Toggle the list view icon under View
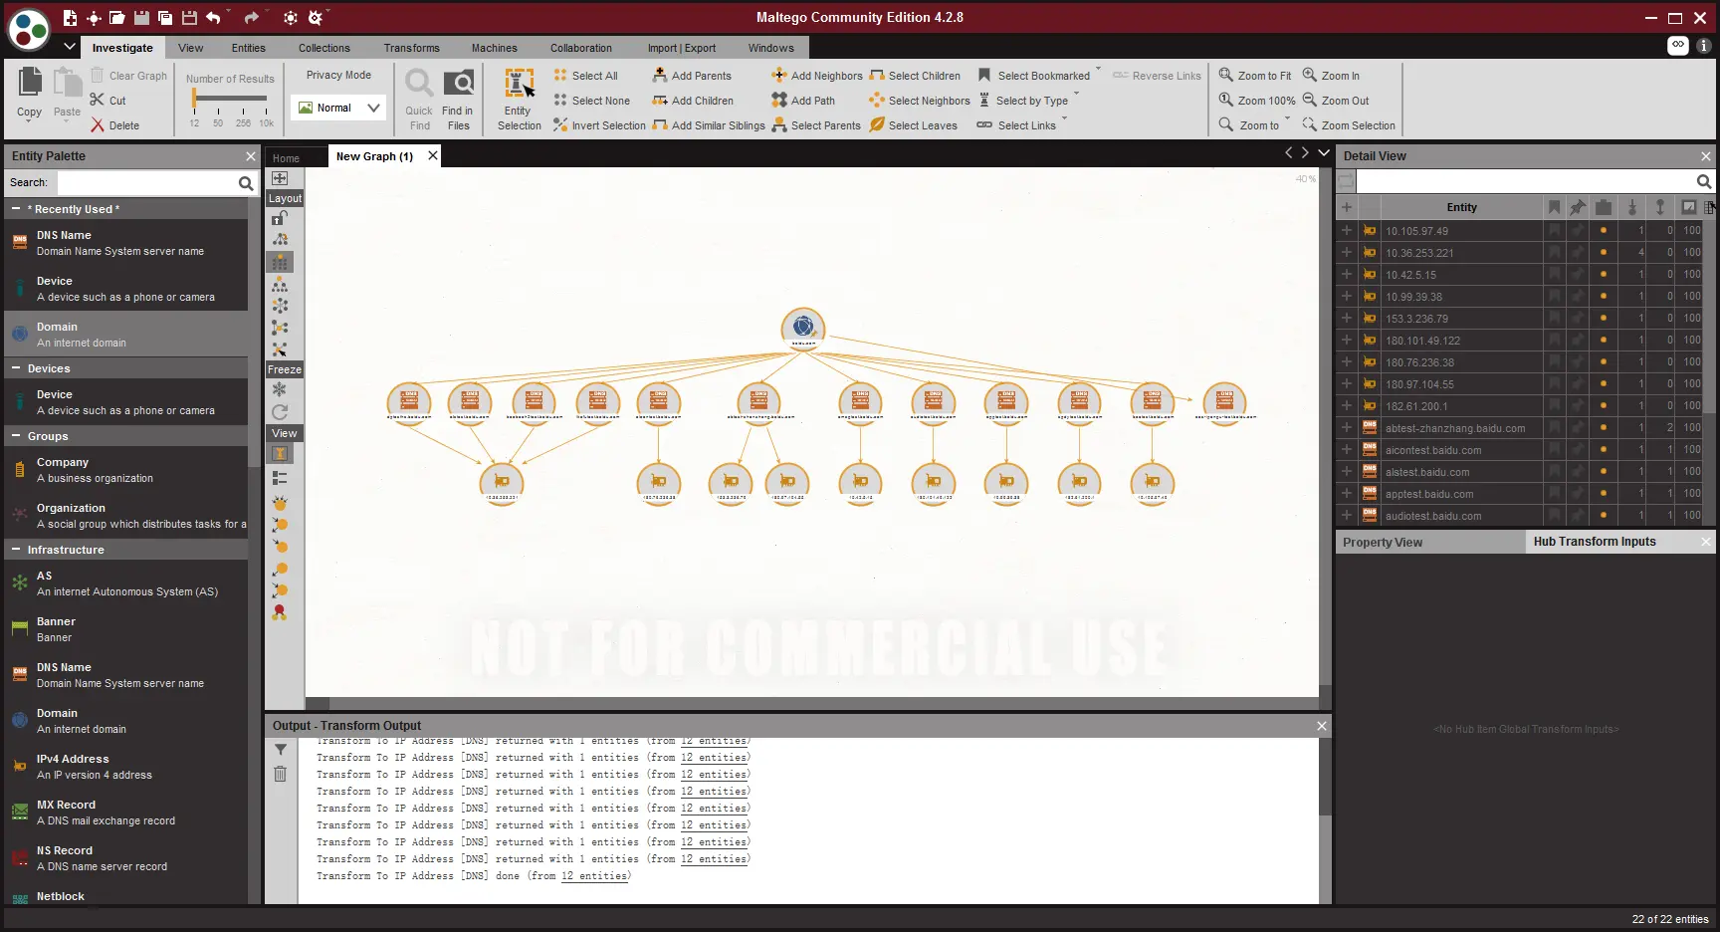This screenshot has width=1720, height=932. [280, 478]
